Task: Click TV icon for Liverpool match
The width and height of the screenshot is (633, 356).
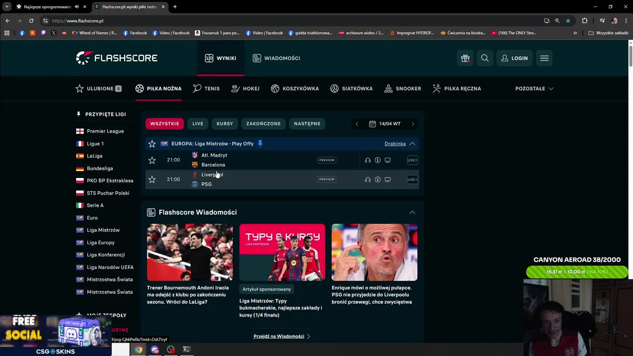Action: (388, 179)
